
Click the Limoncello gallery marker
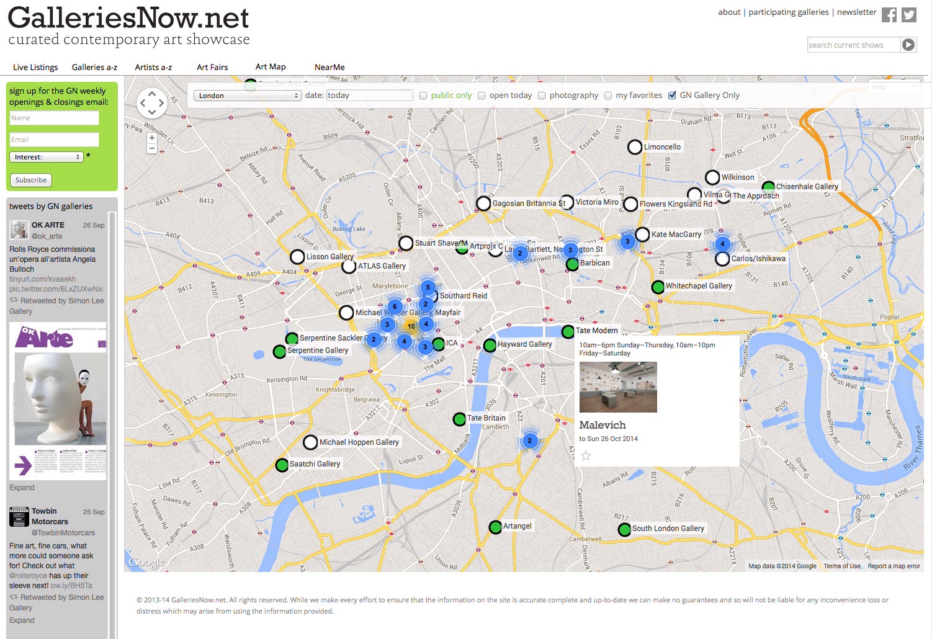coord(635,148)
